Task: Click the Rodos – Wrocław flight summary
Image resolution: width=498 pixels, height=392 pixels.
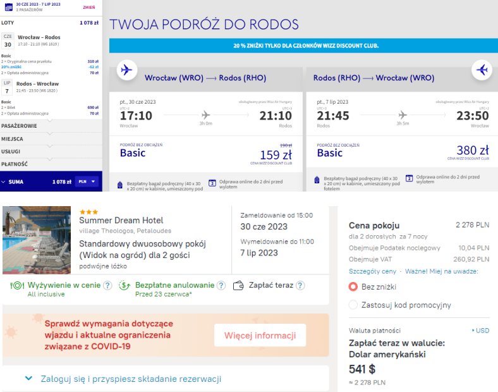Action: [37, 87]
